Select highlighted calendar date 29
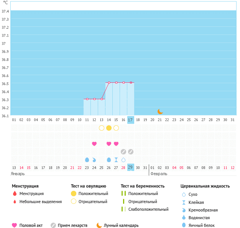The width and height of the screenshot is (240, 228). tap(131, 167)
